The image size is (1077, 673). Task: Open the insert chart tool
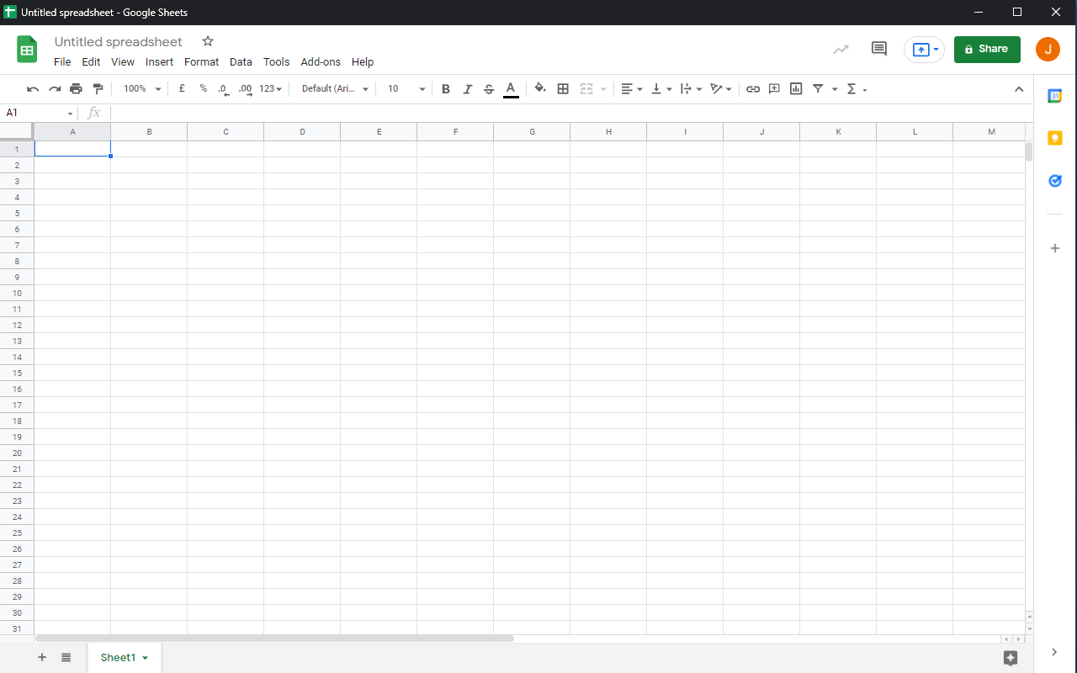coord(795,88)
